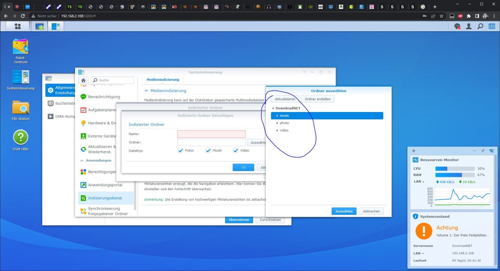Open the notifications speech bubble icon
500x271 pixels.
[457, 26]
